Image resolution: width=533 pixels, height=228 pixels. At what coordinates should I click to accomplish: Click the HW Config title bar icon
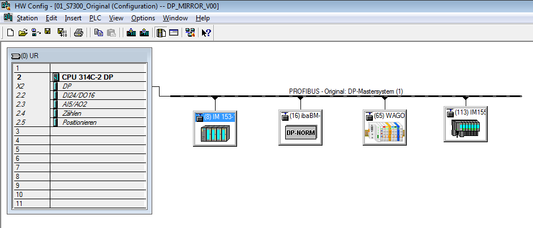[6, 6]
